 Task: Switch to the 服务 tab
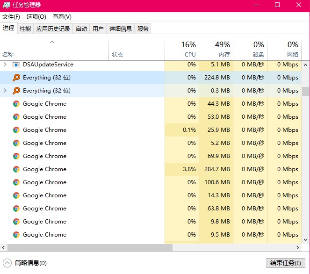point(143,29)
